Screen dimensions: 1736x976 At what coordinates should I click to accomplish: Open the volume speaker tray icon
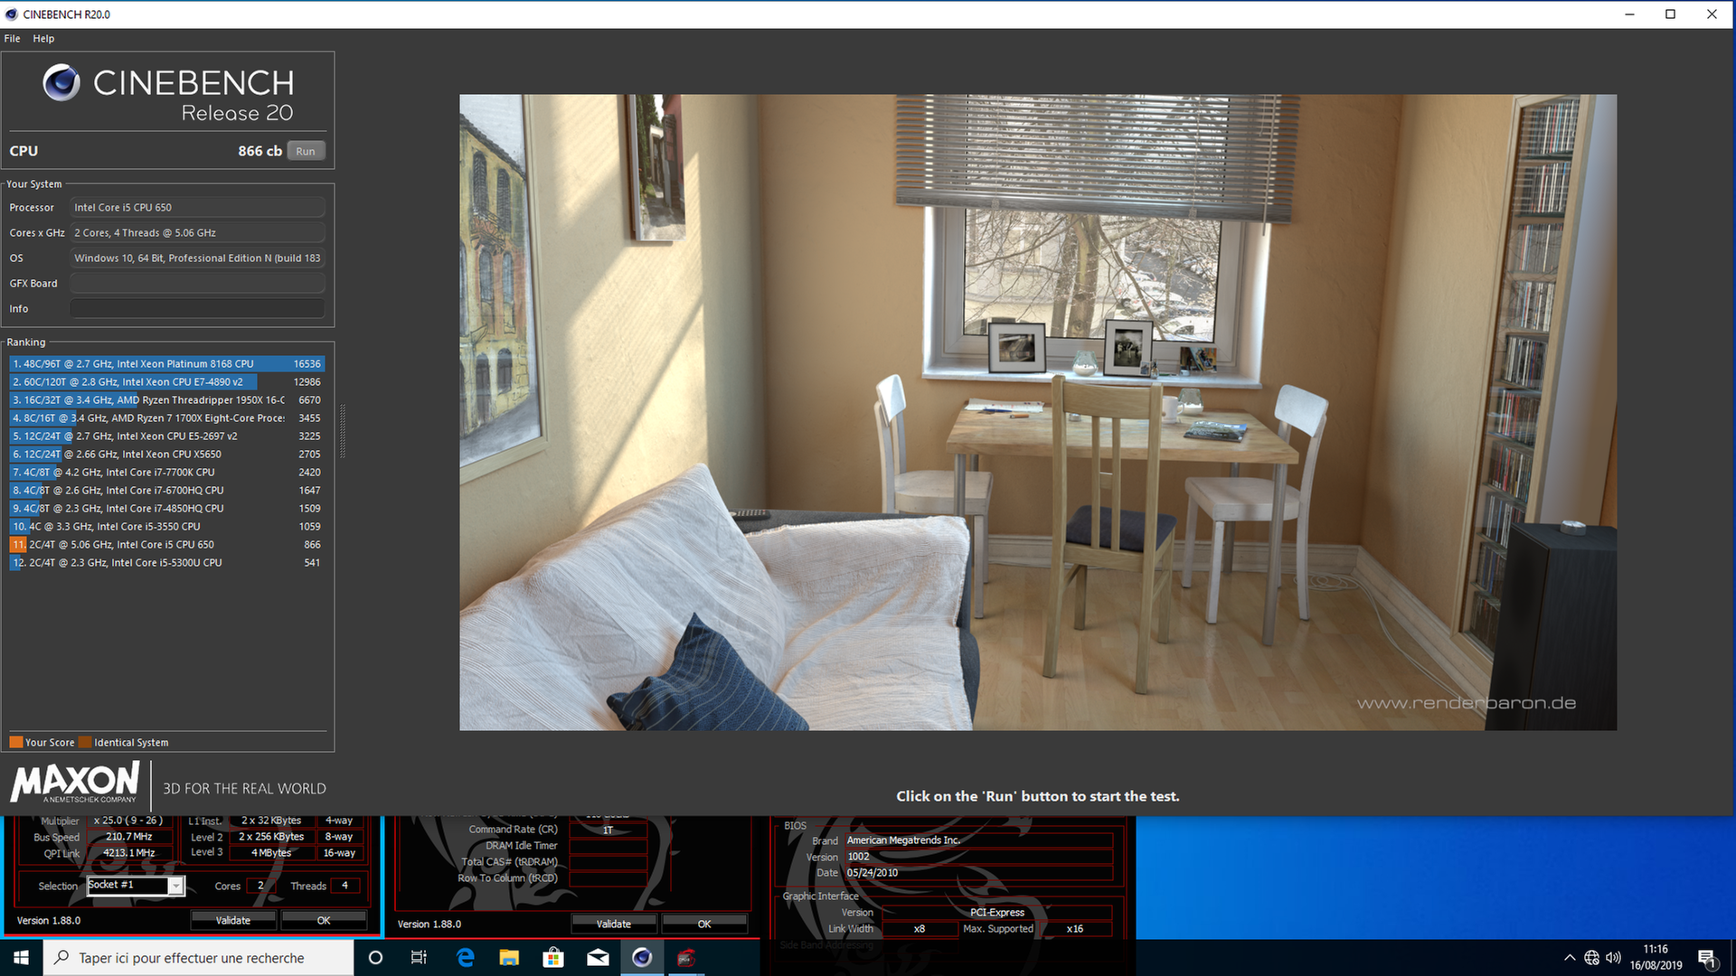click(1613, 958)
